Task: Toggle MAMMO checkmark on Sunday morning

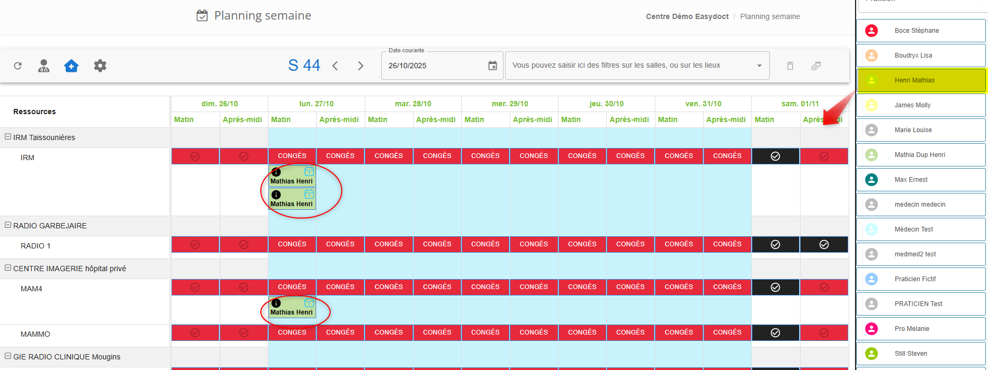Action: click(195, 333)
